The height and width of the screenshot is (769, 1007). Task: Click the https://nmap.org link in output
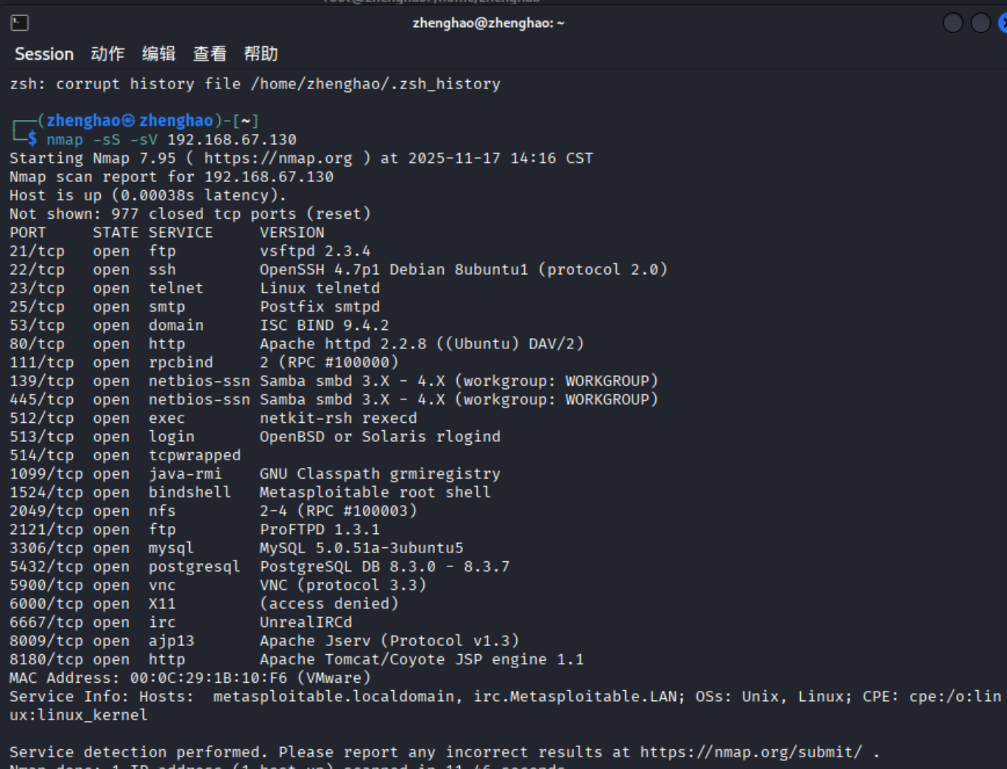pyautogui.click(x=278, y=158)
